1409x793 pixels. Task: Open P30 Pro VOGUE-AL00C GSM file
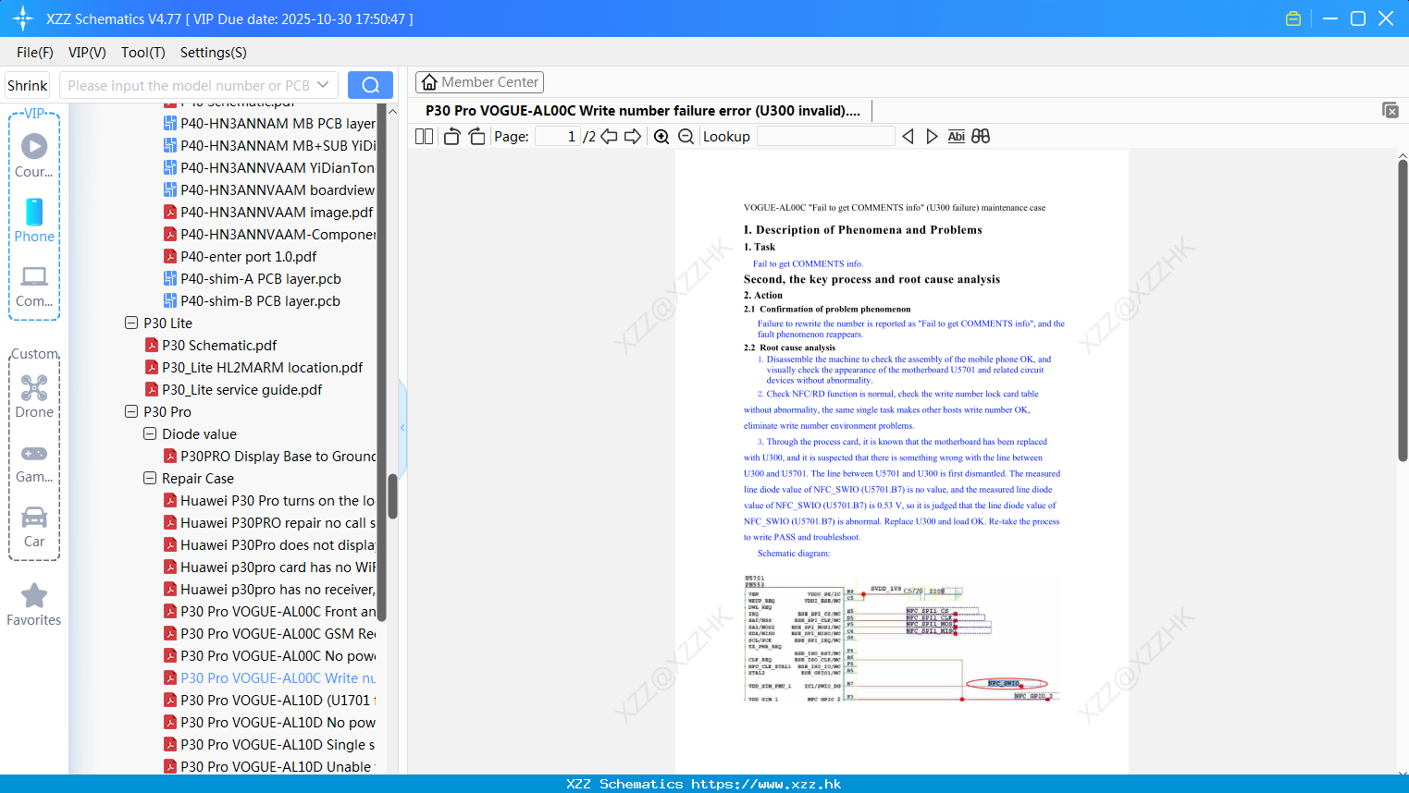(269, 633)
